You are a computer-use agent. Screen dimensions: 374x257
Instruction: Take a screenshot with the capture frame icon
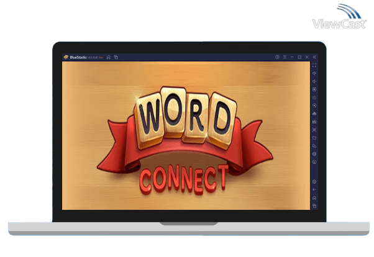pos(314,130)
